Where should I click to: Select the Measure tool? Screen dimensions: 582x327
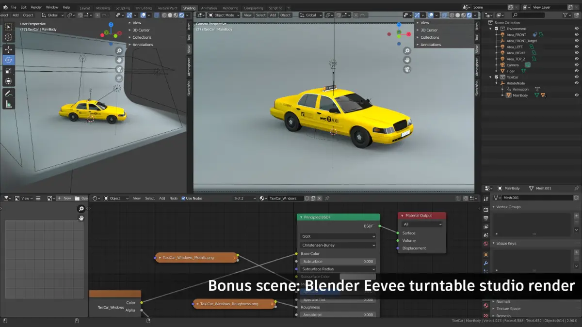8,104
